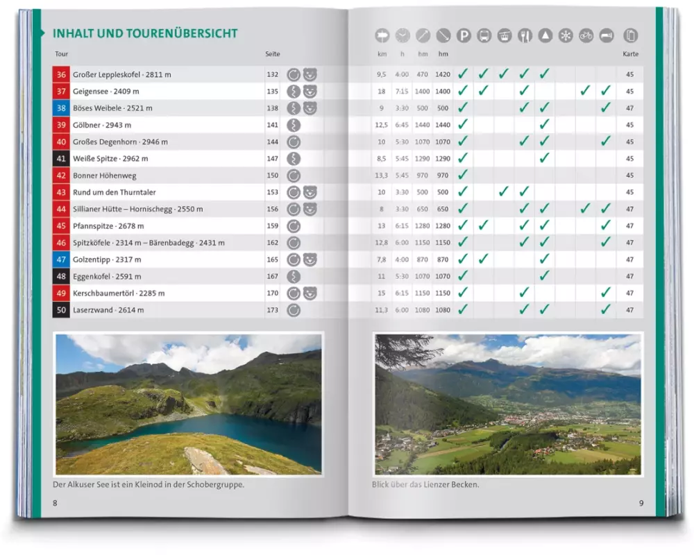Open the Bonner Höhenweg tour entry
This screenshot has width=694, height=555.
105,176
